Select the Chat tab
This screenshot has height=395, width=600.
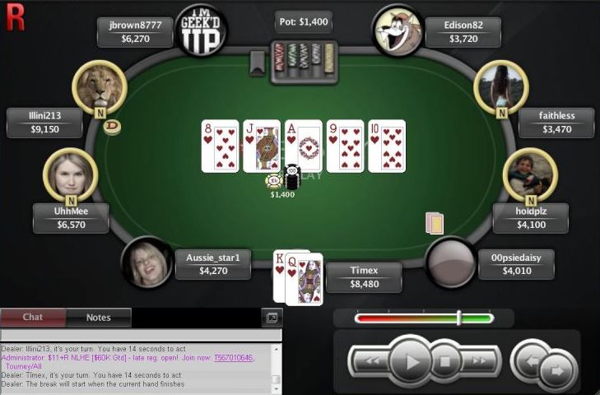tap(33, 318)
